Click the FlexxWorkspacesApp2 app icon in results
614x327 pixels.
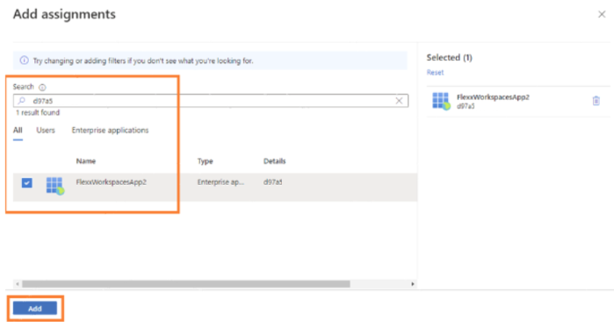(54, 186)
